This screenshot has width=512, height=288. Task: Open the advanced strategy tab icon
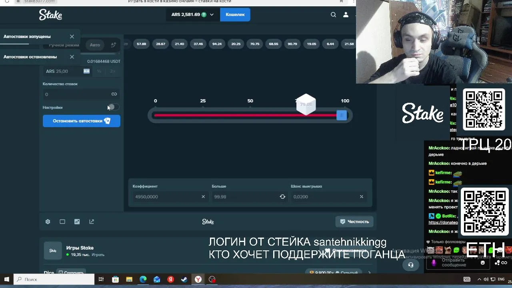[x=113, y=45]
